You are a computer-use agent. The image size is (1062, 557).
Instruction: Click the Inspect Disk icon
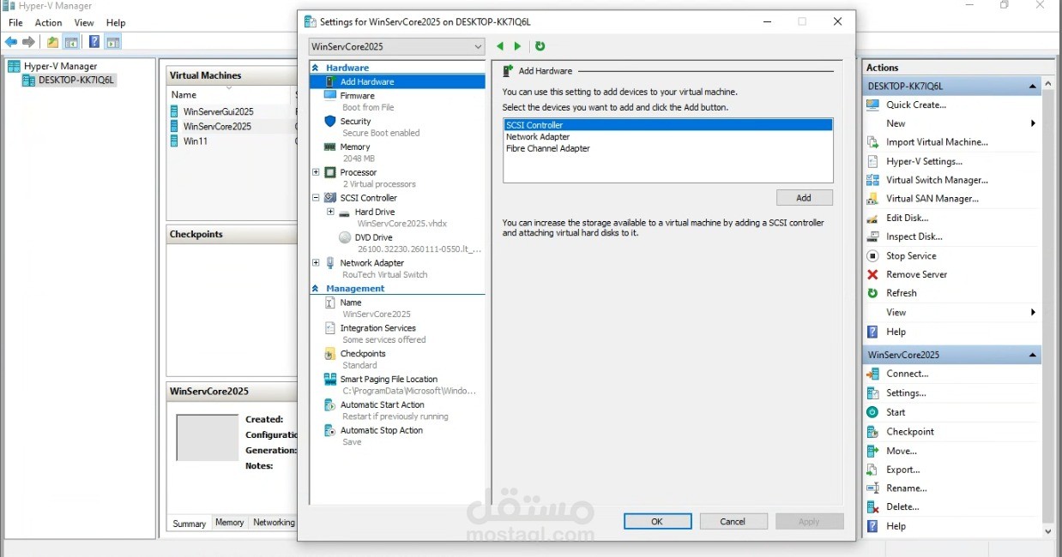tap(872, 237)
